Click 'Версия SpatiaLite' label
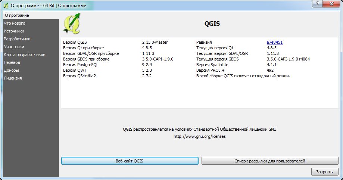 212,65
